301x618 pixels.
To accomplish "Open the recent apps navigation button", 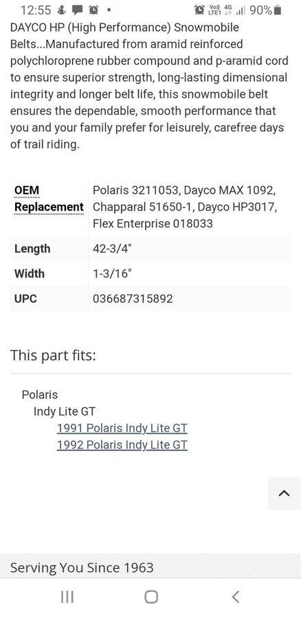I will [x=67, y=597].
